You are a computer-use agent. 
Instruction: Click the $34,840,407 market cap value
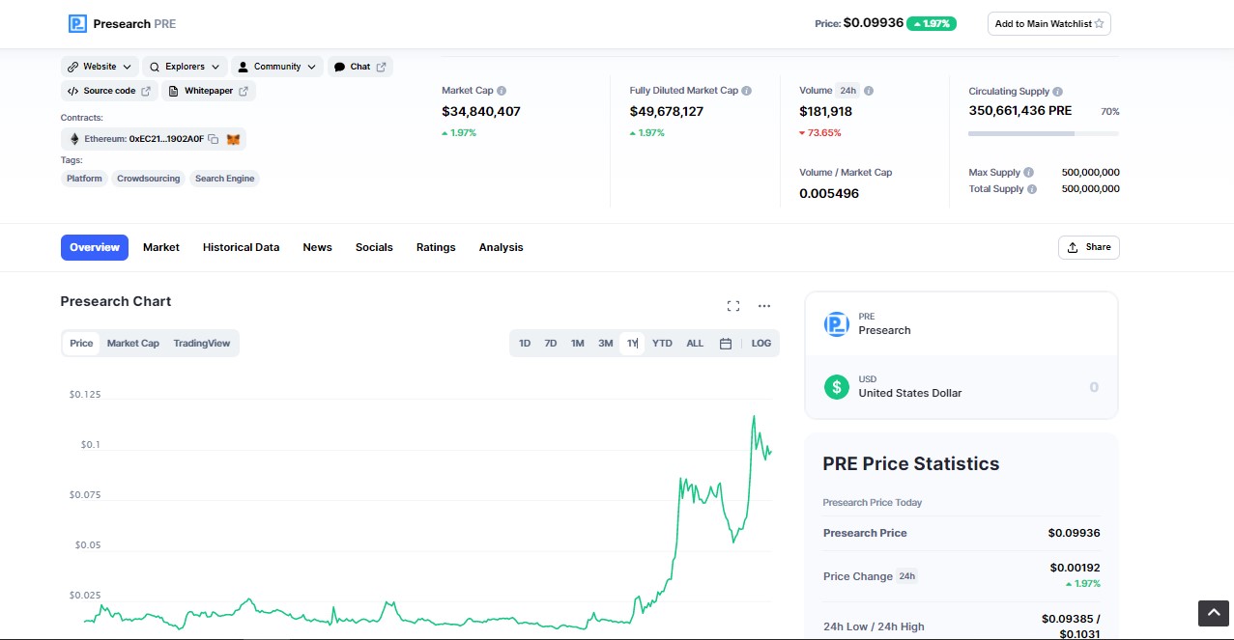click(x=481, y=111)
